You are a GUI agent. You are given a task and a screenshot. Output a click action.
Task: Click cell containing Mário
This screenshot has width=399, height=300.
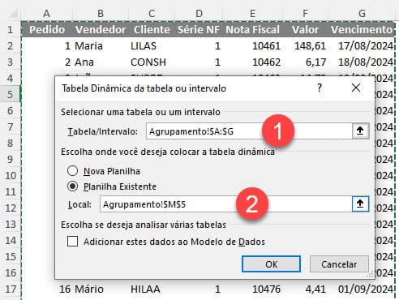[101, 289]
